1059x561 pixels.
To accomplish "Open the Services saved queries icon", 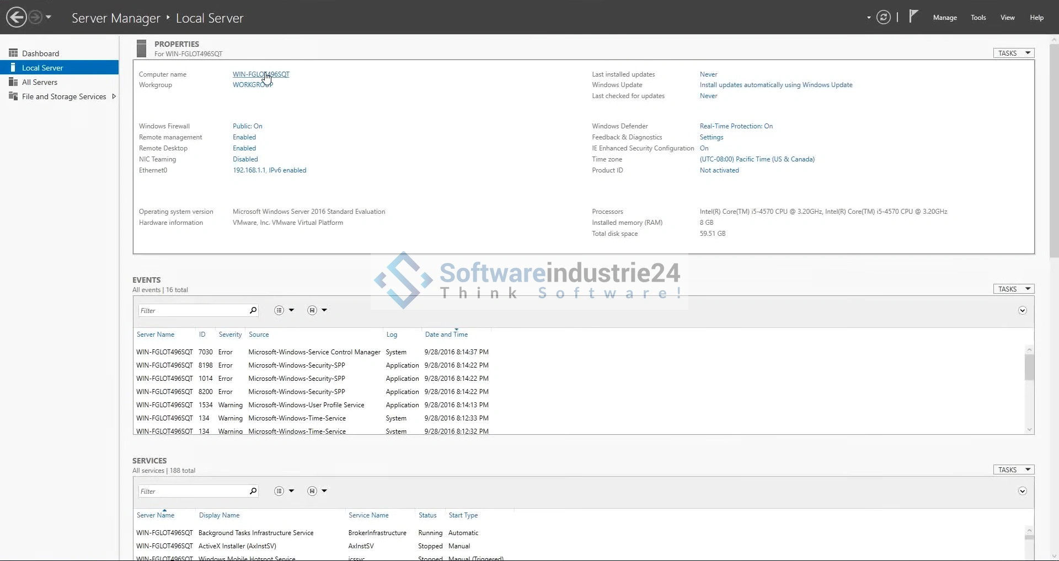I will [312, 491].
